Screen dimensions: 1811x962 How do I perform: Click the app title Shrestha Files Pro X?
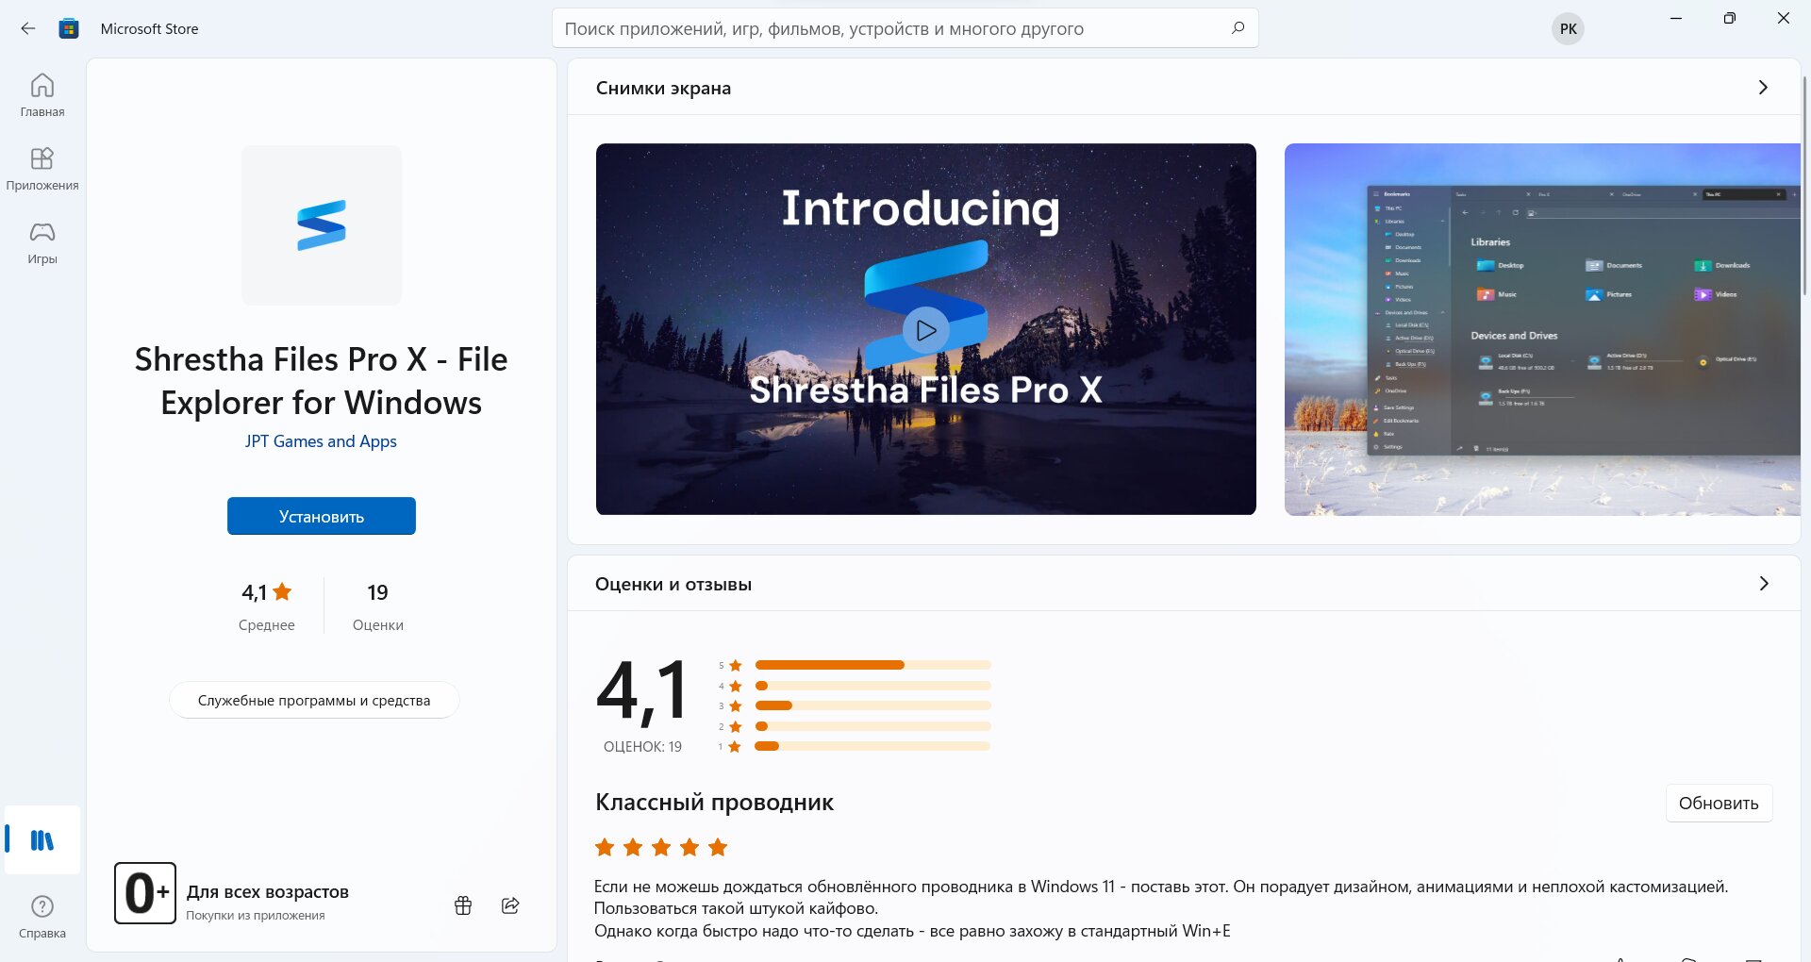[x=321, y=380]
